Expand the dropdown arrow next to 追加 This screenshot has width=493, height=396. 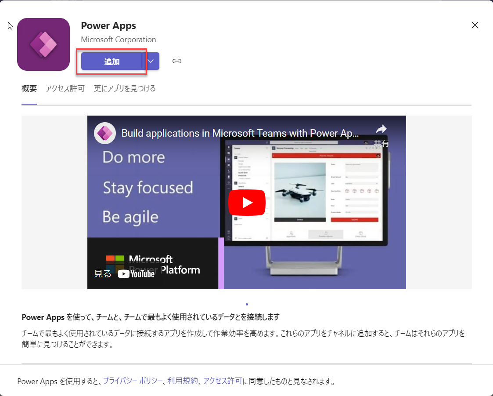click(151, 62)
